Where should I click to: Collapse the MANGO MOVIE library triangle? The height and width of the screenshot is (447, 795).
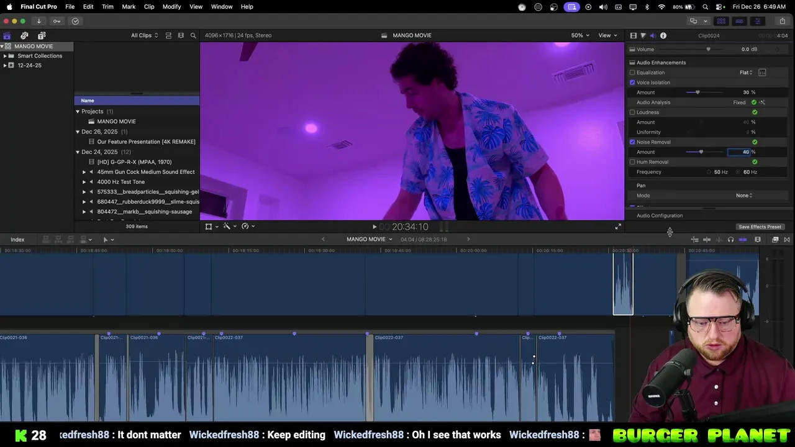(2, 47)
